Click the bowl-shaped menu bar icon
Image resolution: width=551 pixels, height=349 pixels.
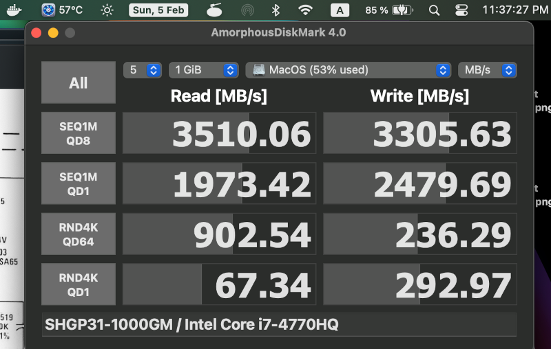point(214,10)
